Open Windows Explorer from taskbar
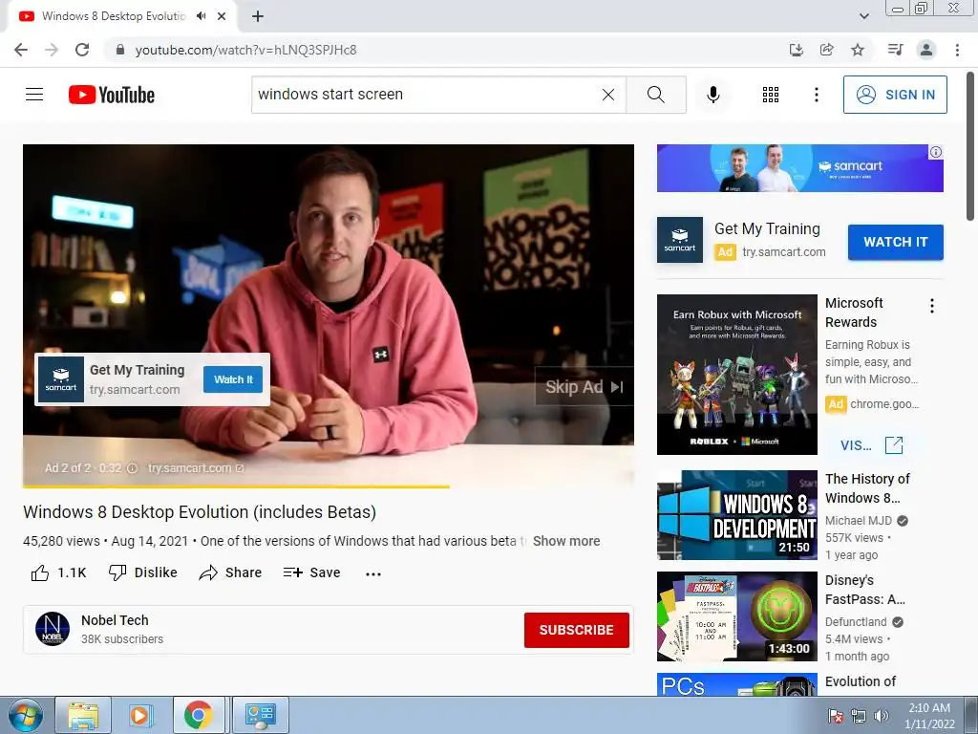Screen dimensions: 978x734 click(x=83, y=715)
